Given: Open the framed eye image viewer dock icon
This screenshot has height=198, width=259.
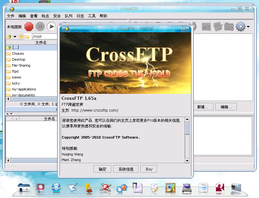Looking at the screenshot, I should [x=171, y=188].
